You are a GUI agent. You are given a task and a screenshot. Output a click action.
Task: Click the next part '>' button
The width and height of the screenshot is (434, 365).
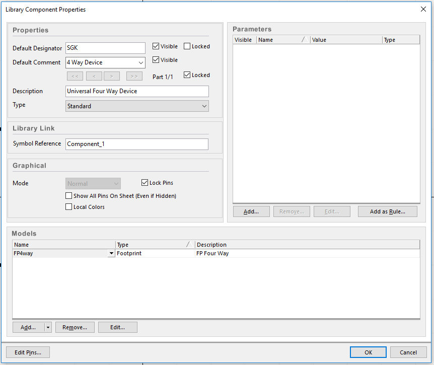pos(112,76)
